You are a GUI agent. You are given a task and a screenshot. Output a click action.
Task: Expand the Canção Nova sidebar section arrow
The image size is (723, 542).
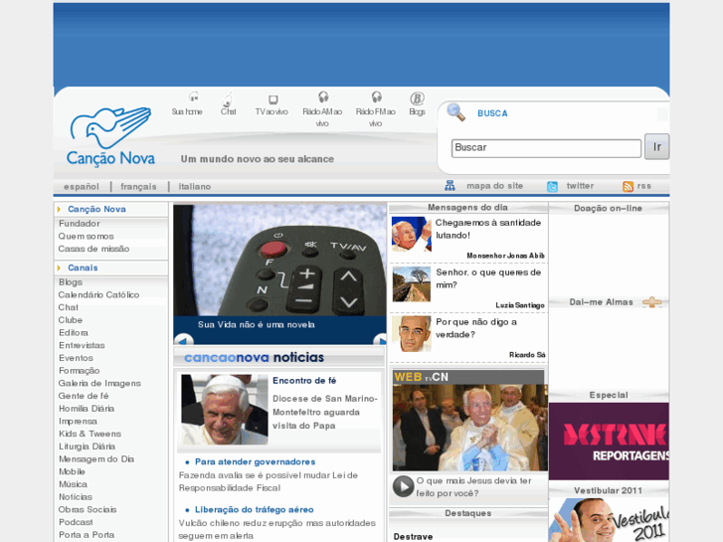point(59,210)
